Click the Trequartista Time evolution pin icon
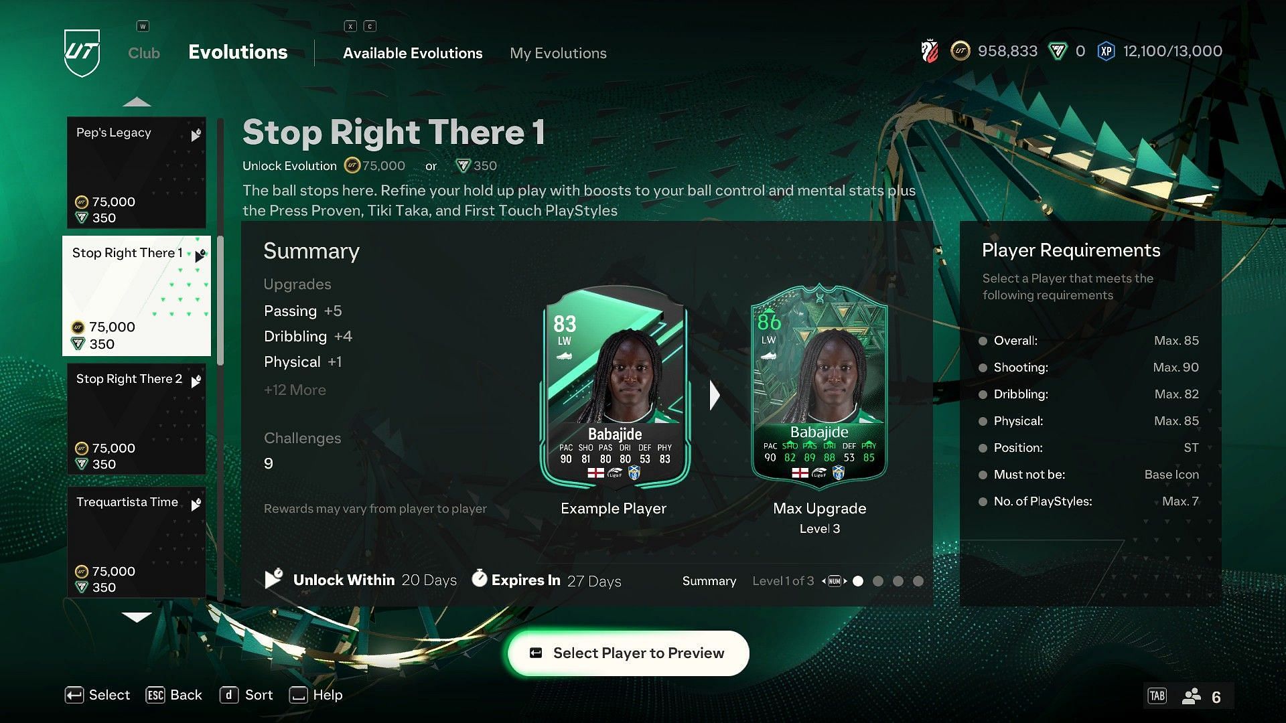 (x=196, y=502)
